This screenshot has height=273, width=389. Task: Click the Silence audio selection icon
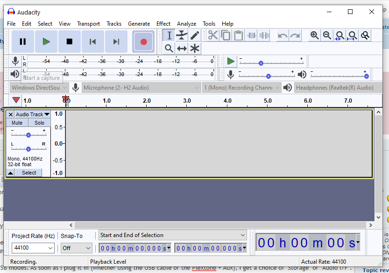[x=264, y=35]
